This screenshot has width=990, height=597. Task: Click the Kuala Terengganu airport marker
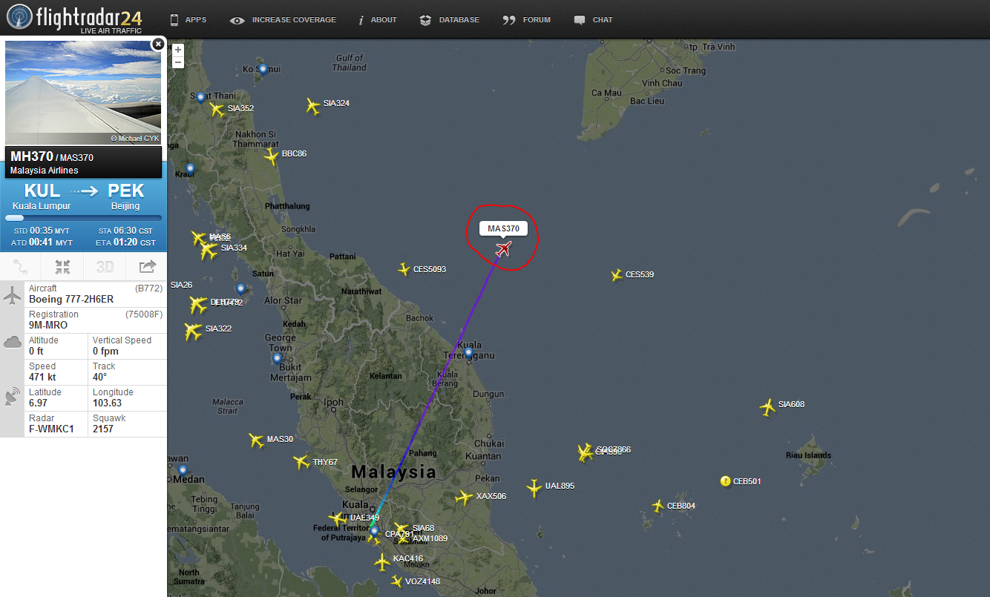pos(468,353)
